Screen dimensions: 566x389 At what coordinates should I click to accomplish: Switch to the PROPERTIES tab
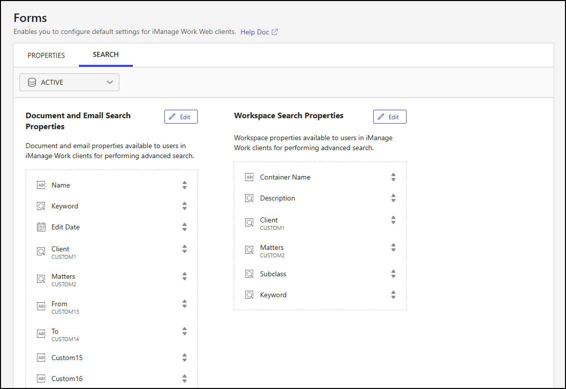(46, 55)
